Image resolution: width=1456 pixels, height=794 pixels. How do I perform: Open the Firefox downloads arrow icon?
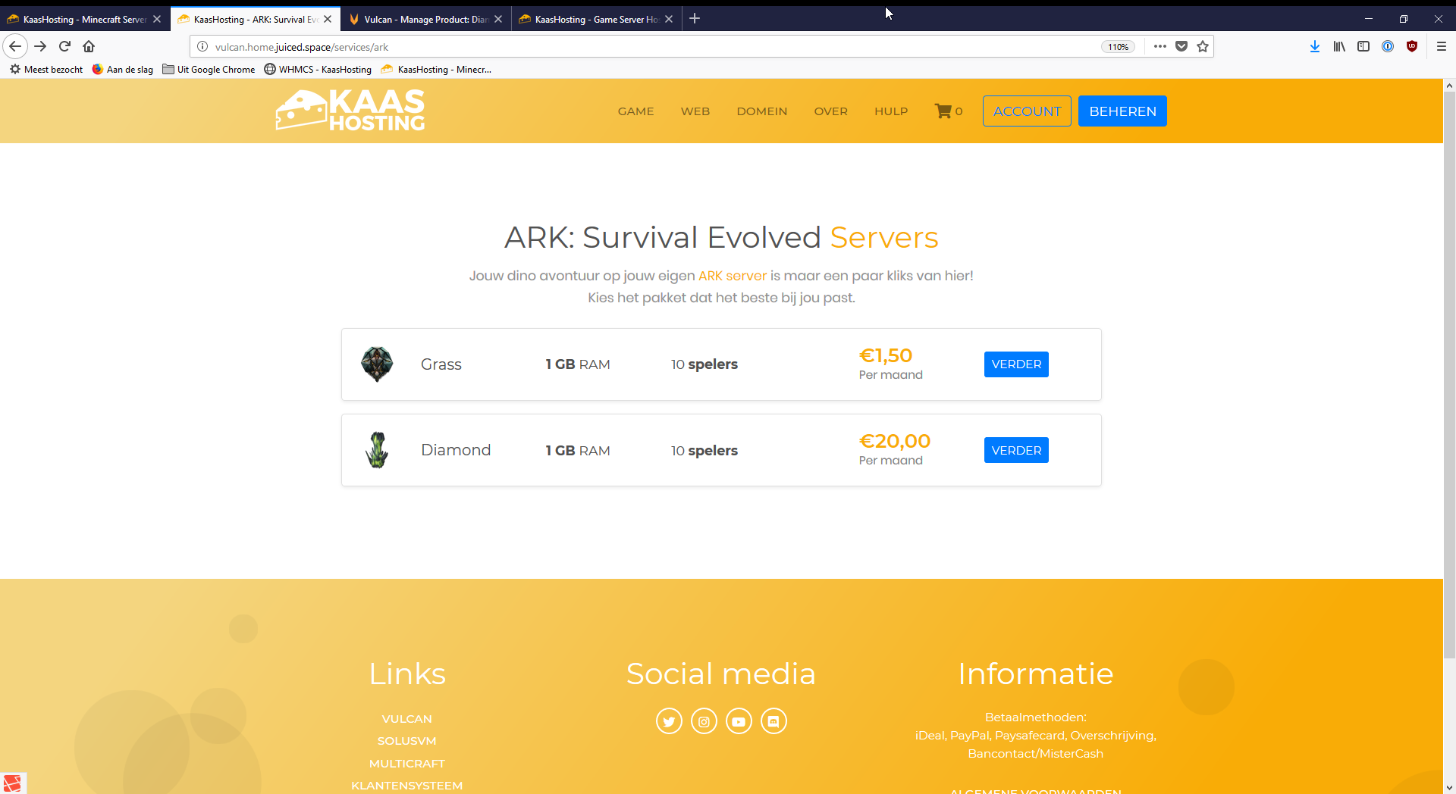coord(1315,47)
